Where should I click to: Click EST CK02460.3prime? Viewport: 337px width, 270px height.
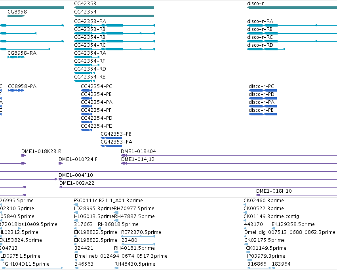[x=245, y=205]
